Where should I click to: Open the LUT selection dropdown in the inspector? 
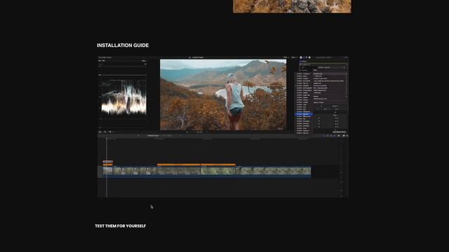pyautogui.click(x=331, y=67)
